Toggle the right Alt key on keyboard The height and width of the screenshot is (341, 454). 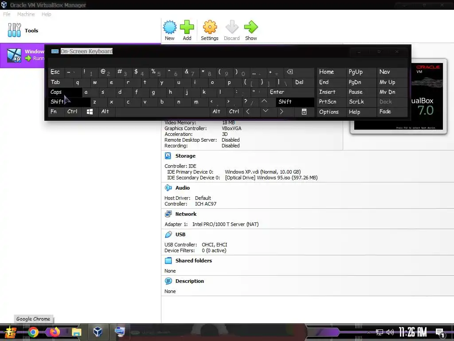point(218,111)
